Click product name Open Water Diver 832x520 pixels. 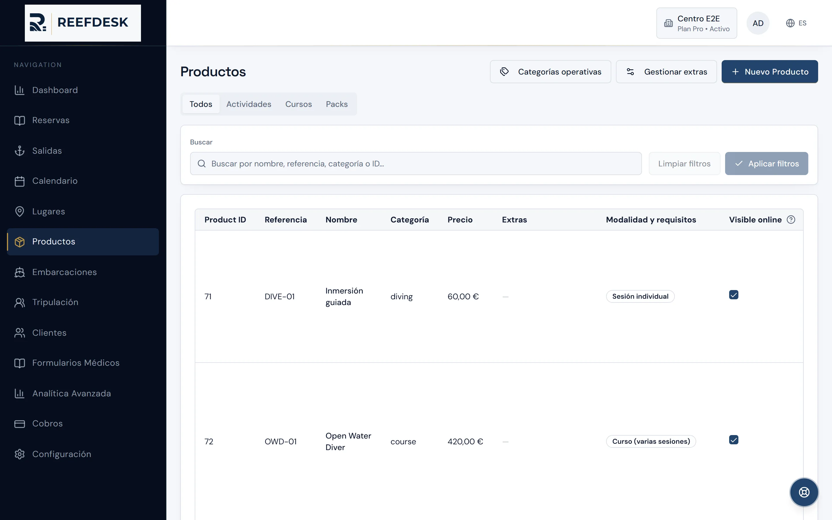tap(348, 441)
